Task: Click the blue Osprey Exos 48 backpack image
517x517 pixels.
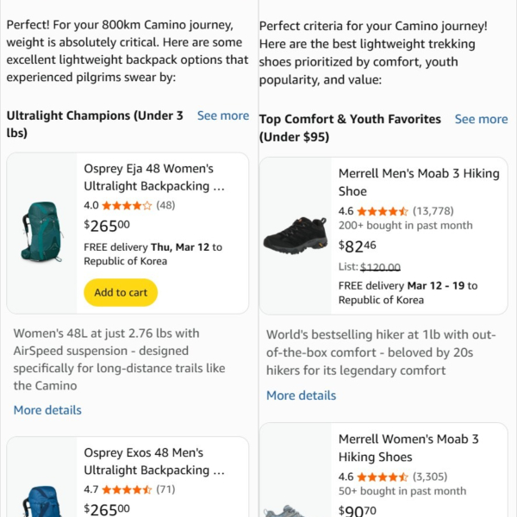Action: (x=42, y=501)
